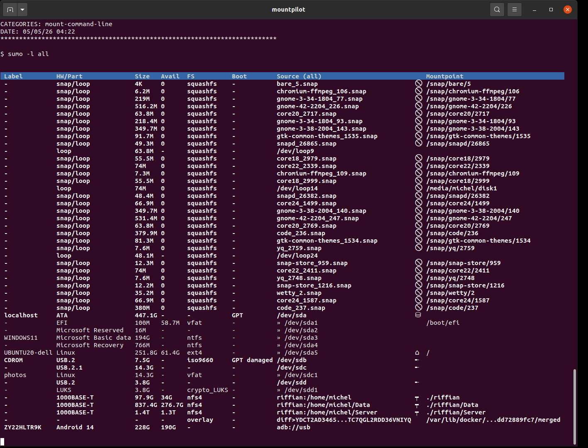Click the photos label
This screenshot has width=588, height=448.
click(x=15, y=375)
